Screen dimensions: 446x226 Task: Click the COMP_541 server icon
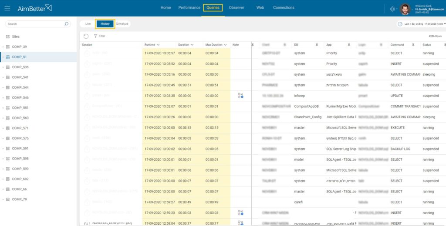tap(8, 77)
